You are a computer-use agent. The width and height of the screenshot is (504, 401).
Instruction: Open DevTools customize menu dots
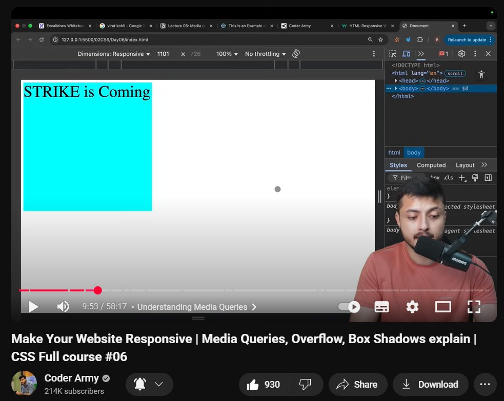[x=475, y=54]
